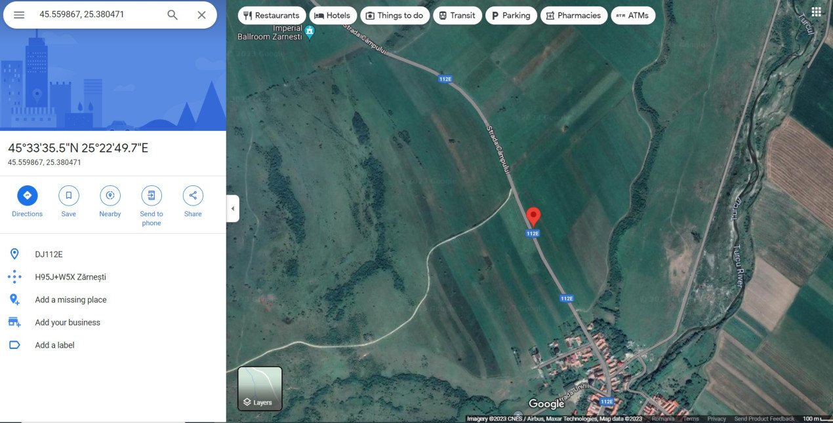
Task: Click the 112E road shield near the pin
Action: click(533, 234)
